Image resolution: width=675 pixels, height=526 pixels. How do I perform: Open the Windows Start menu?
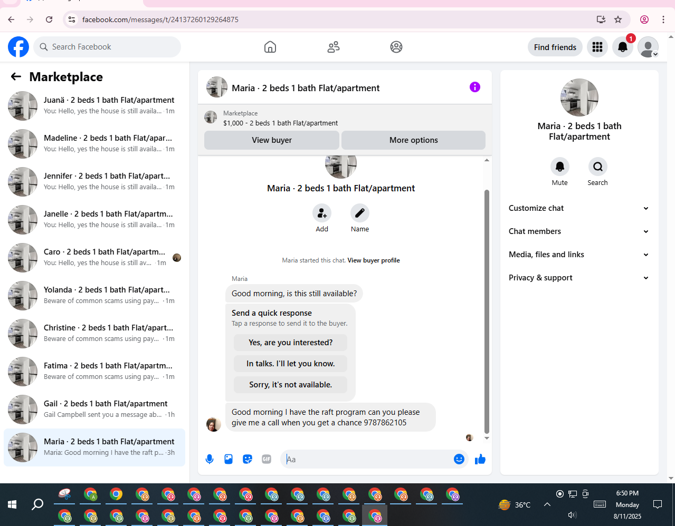[12, 504]
